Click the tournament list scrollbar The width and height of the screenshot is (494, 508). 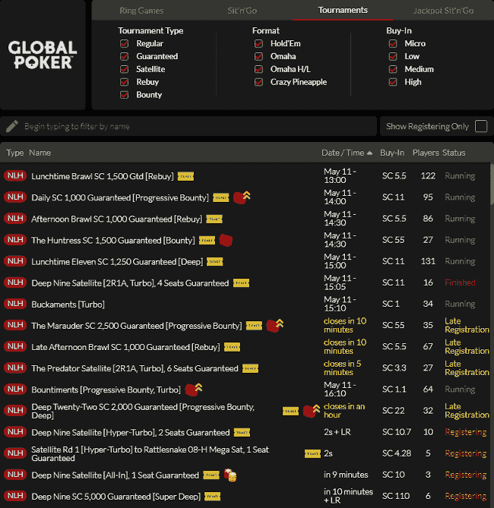tap(492, 185)
